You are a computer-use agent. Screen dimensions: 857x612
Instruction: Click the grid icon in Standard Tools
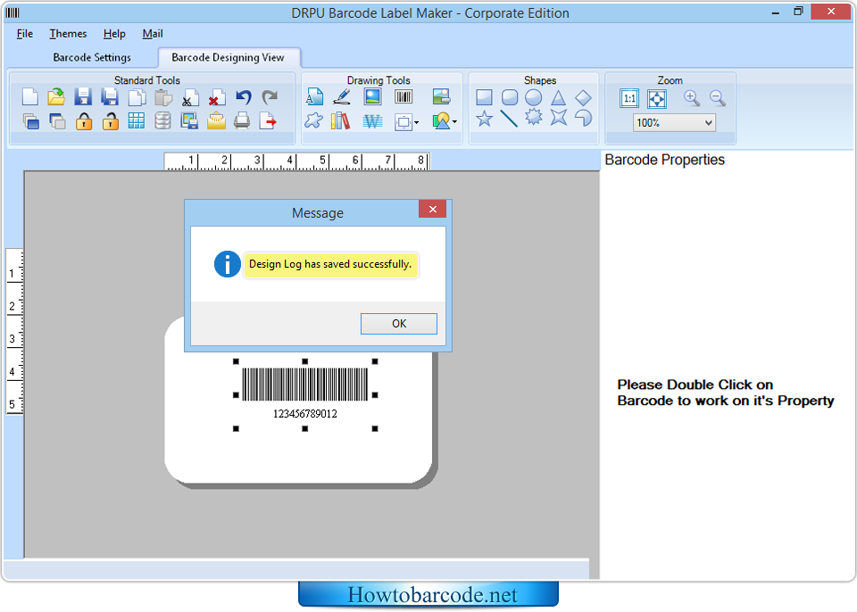(137, 120)
